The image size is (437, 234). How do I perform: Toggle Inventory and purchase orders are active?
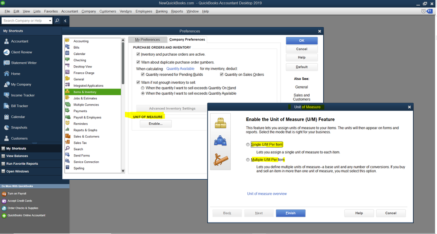(x=138, y=54)
